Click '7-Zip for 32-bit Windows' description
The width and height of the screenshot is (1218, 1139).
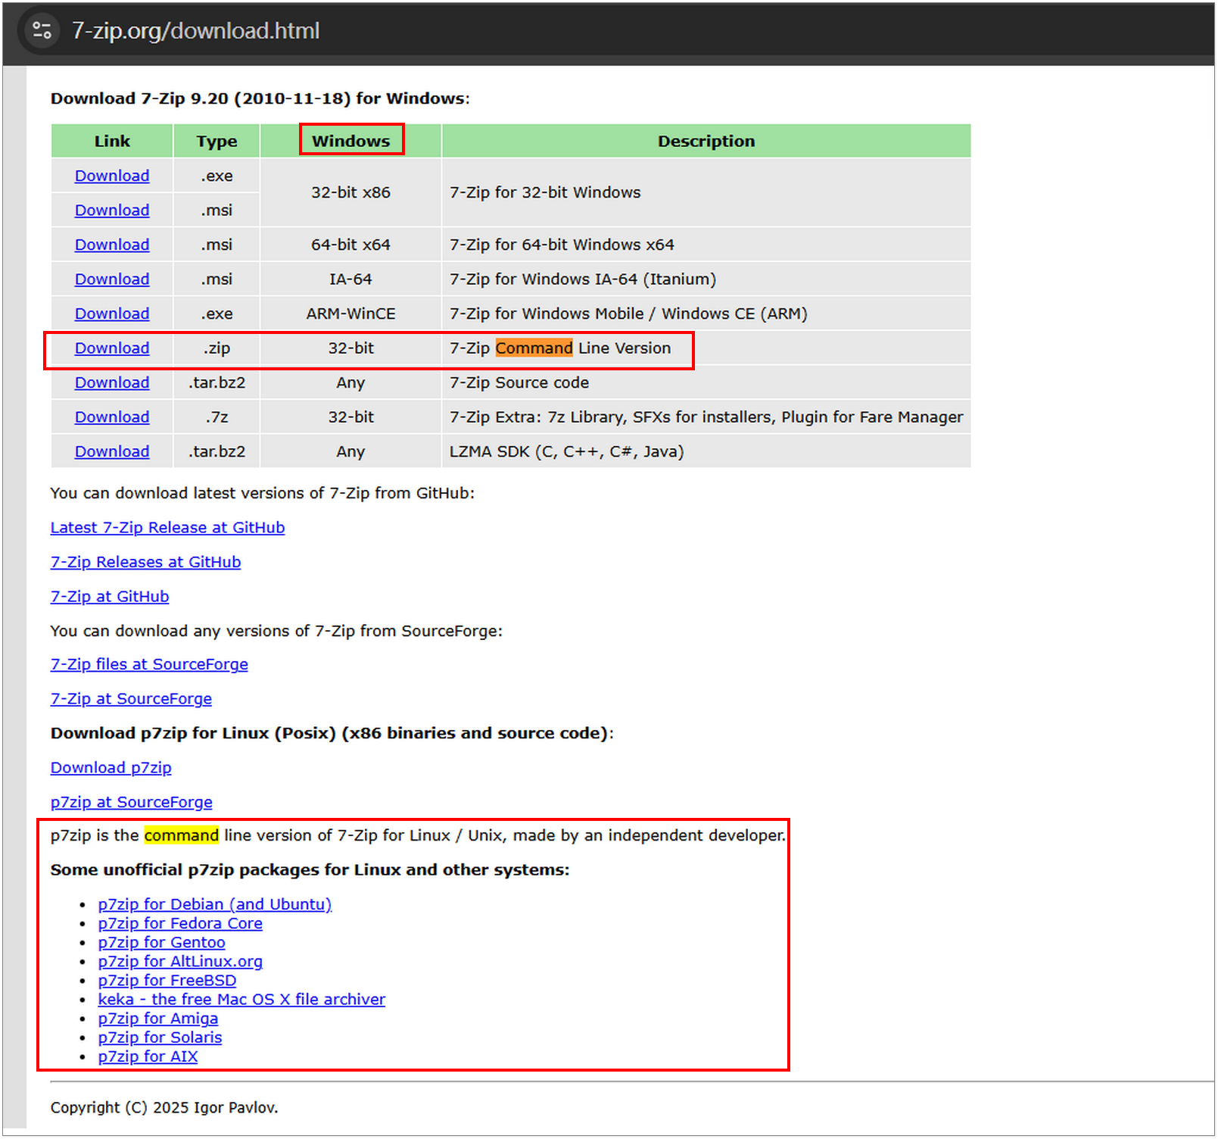click(x=545, y=192)
